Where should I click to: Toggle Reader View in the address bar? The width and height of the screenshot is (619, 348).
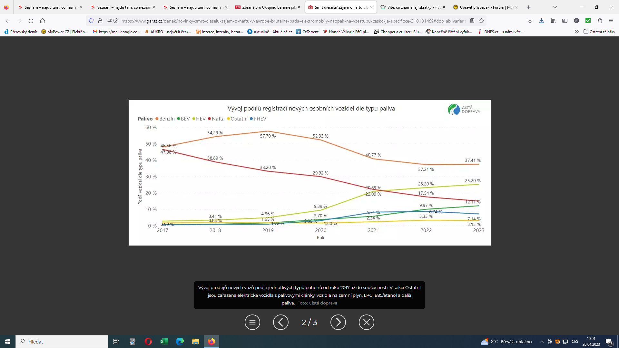tap(472, 21)
